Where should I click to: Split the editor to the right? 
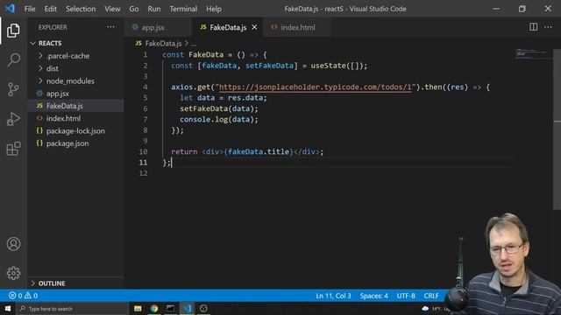tap(533, 27)
